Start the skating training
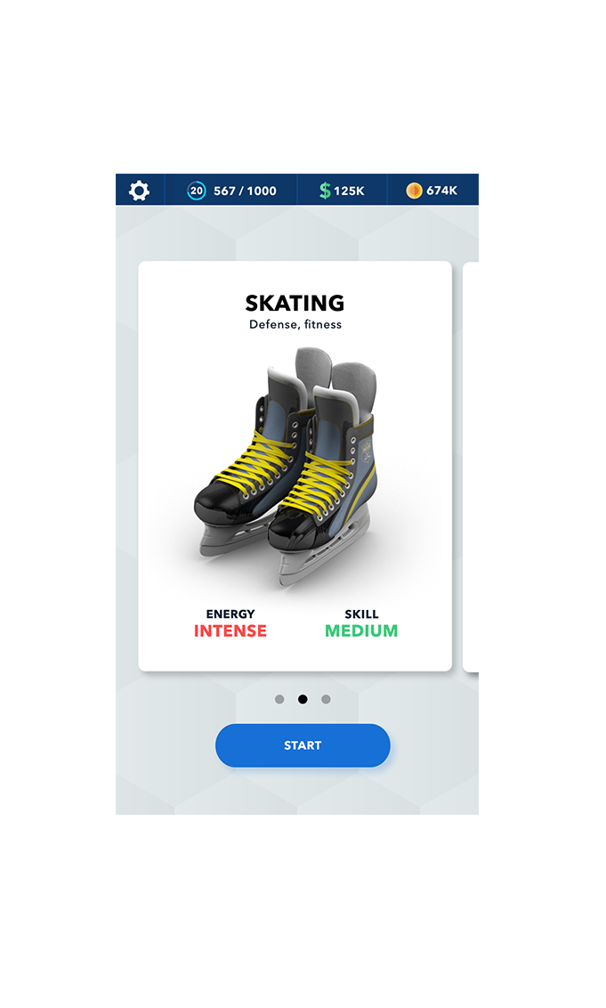This screenshot has width=606, height=1008. [303, 745]
